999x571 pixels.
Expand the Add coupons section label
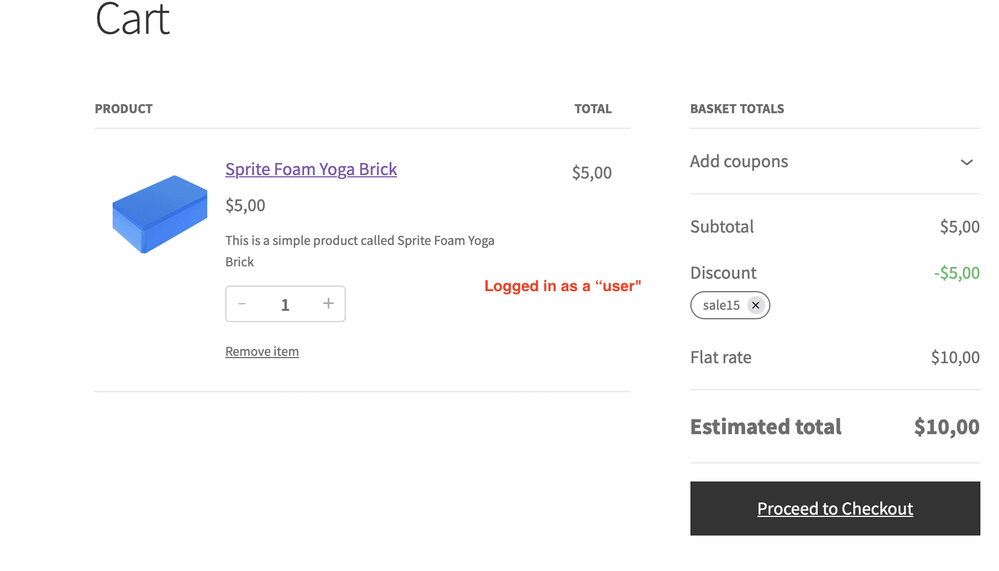pos(739,162)
